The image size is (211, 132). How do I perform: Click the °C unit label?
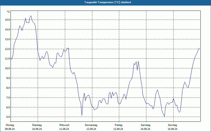click(8, 12)
